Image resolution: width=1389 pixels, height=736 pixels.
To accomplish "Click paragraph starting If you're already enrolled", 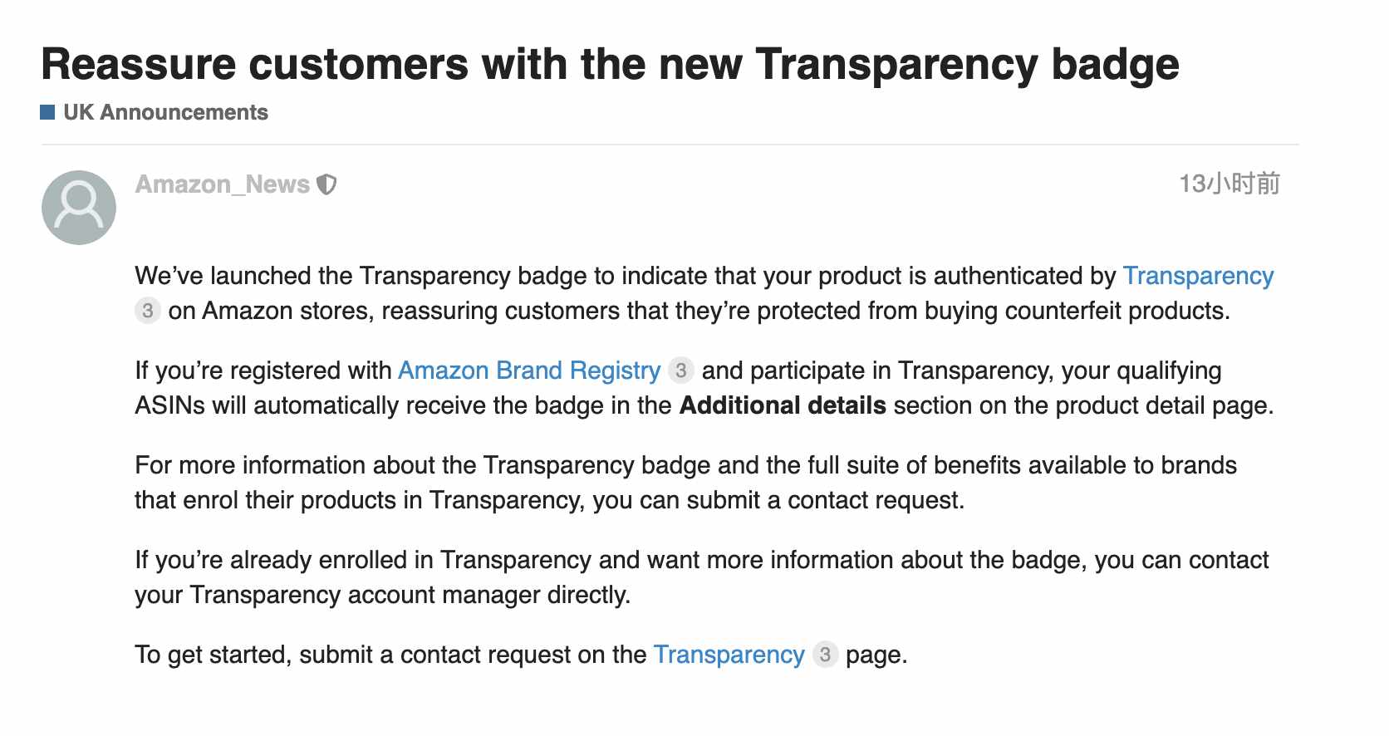I will [x=702, y=577].
